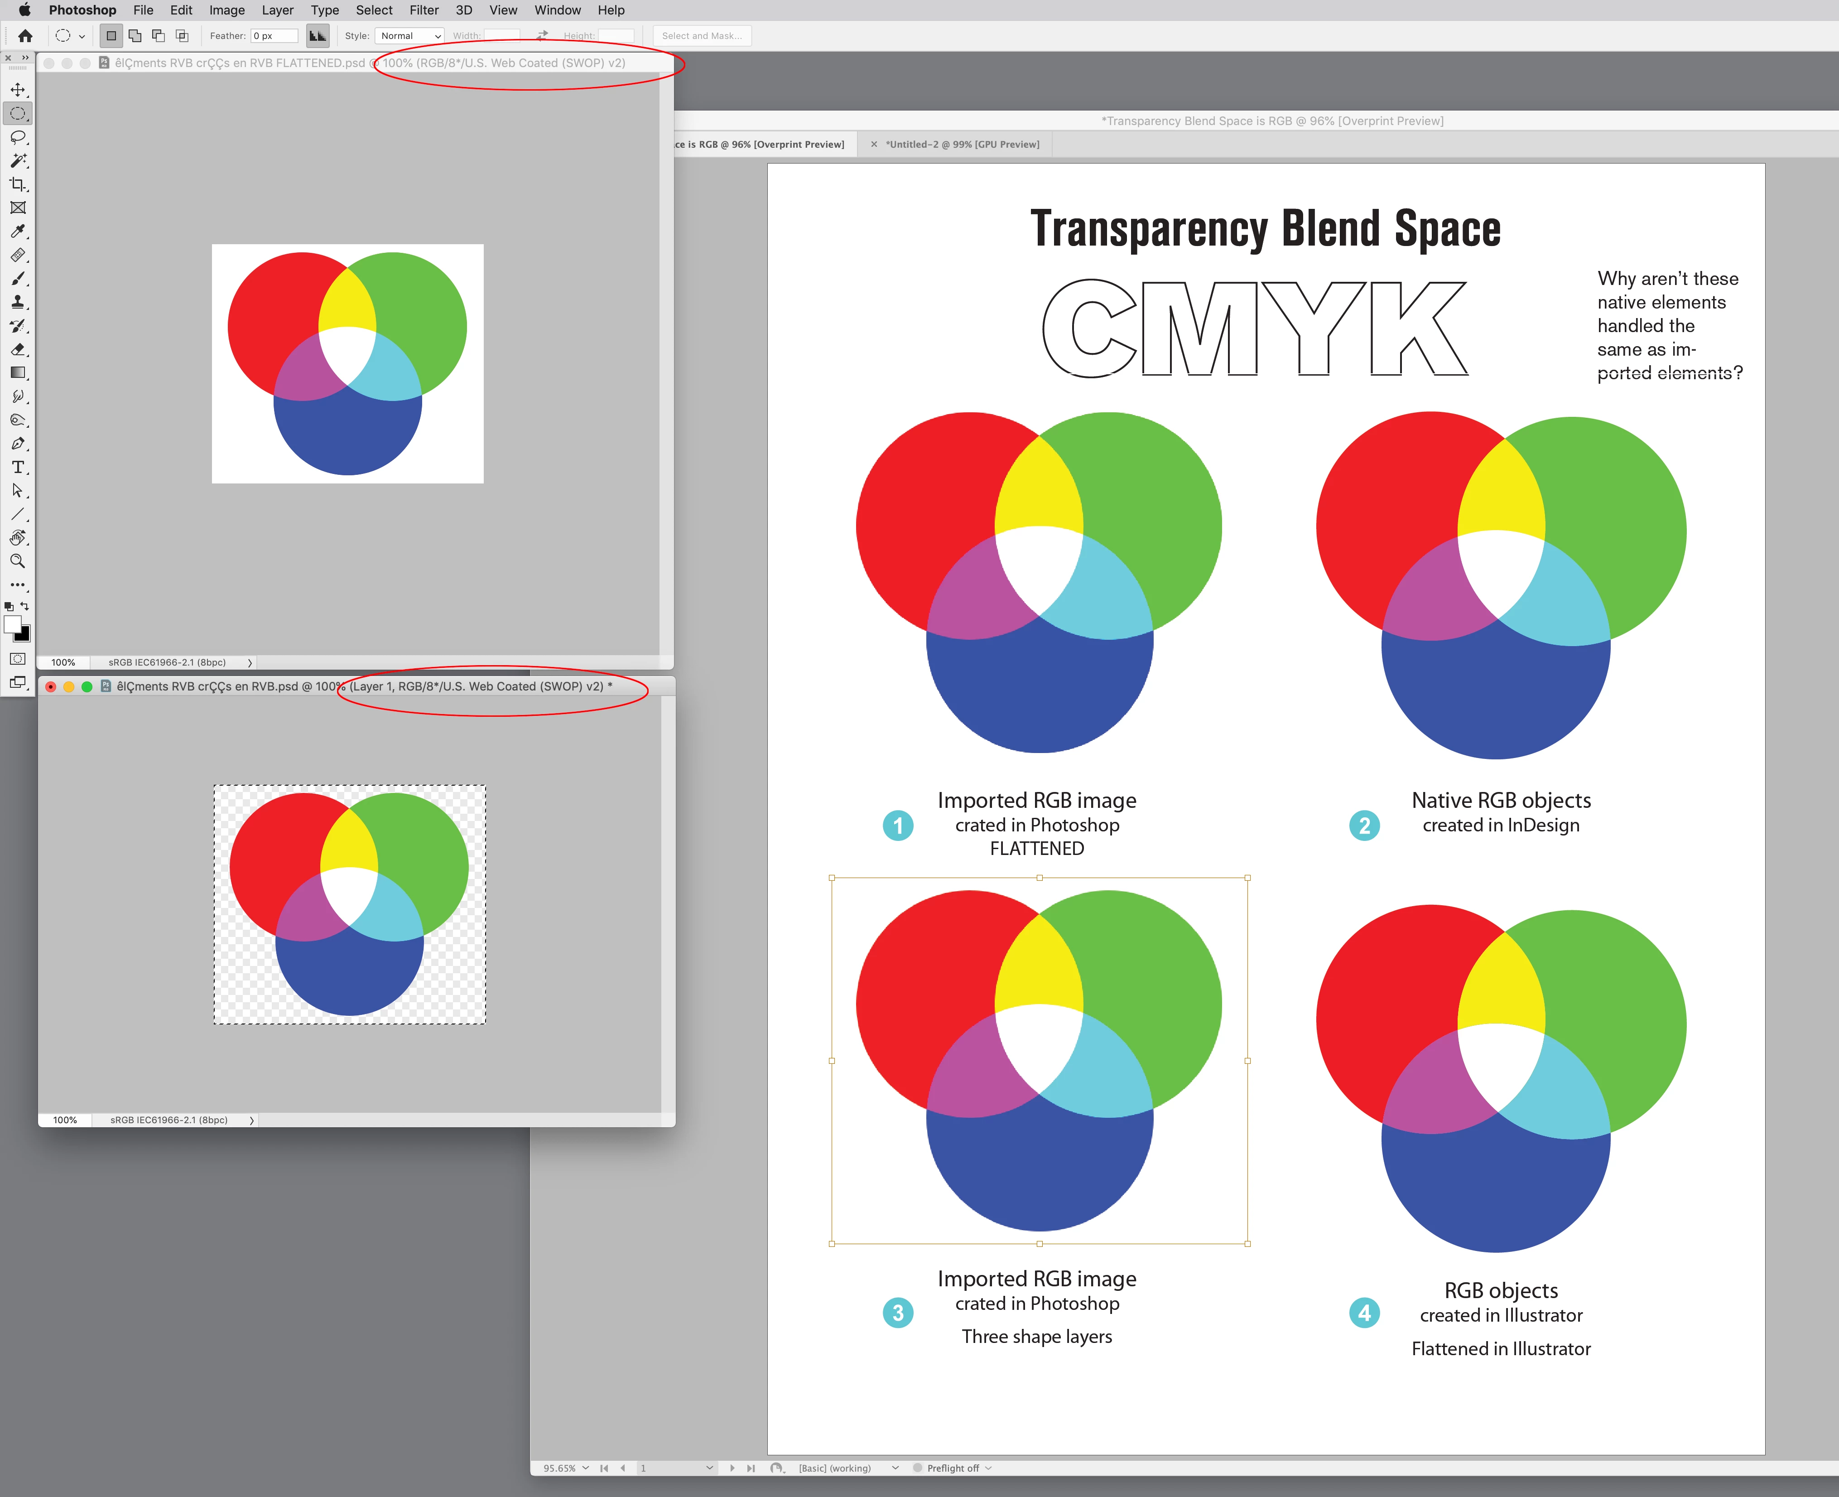The image size is (1839, 1497).
Task: Open the Filter menu
Action: (424, 10)
